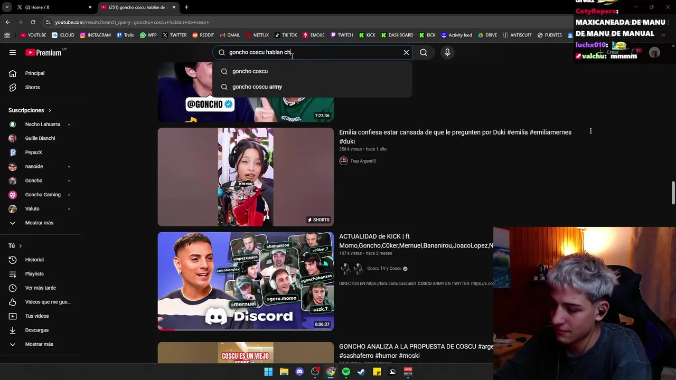Open the GMAIL bookmark

point(230,35)
